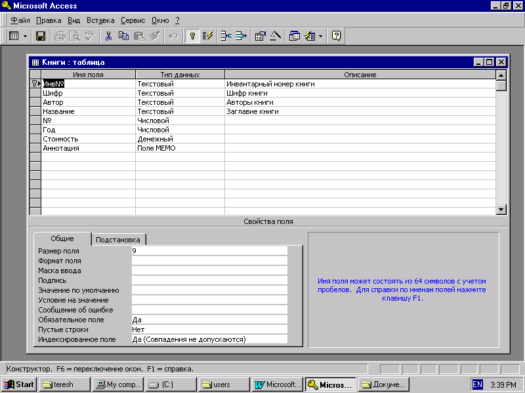The image size is (525, 393).
Task: Open the Windows Start button
Action: click(x=20, y=384)
